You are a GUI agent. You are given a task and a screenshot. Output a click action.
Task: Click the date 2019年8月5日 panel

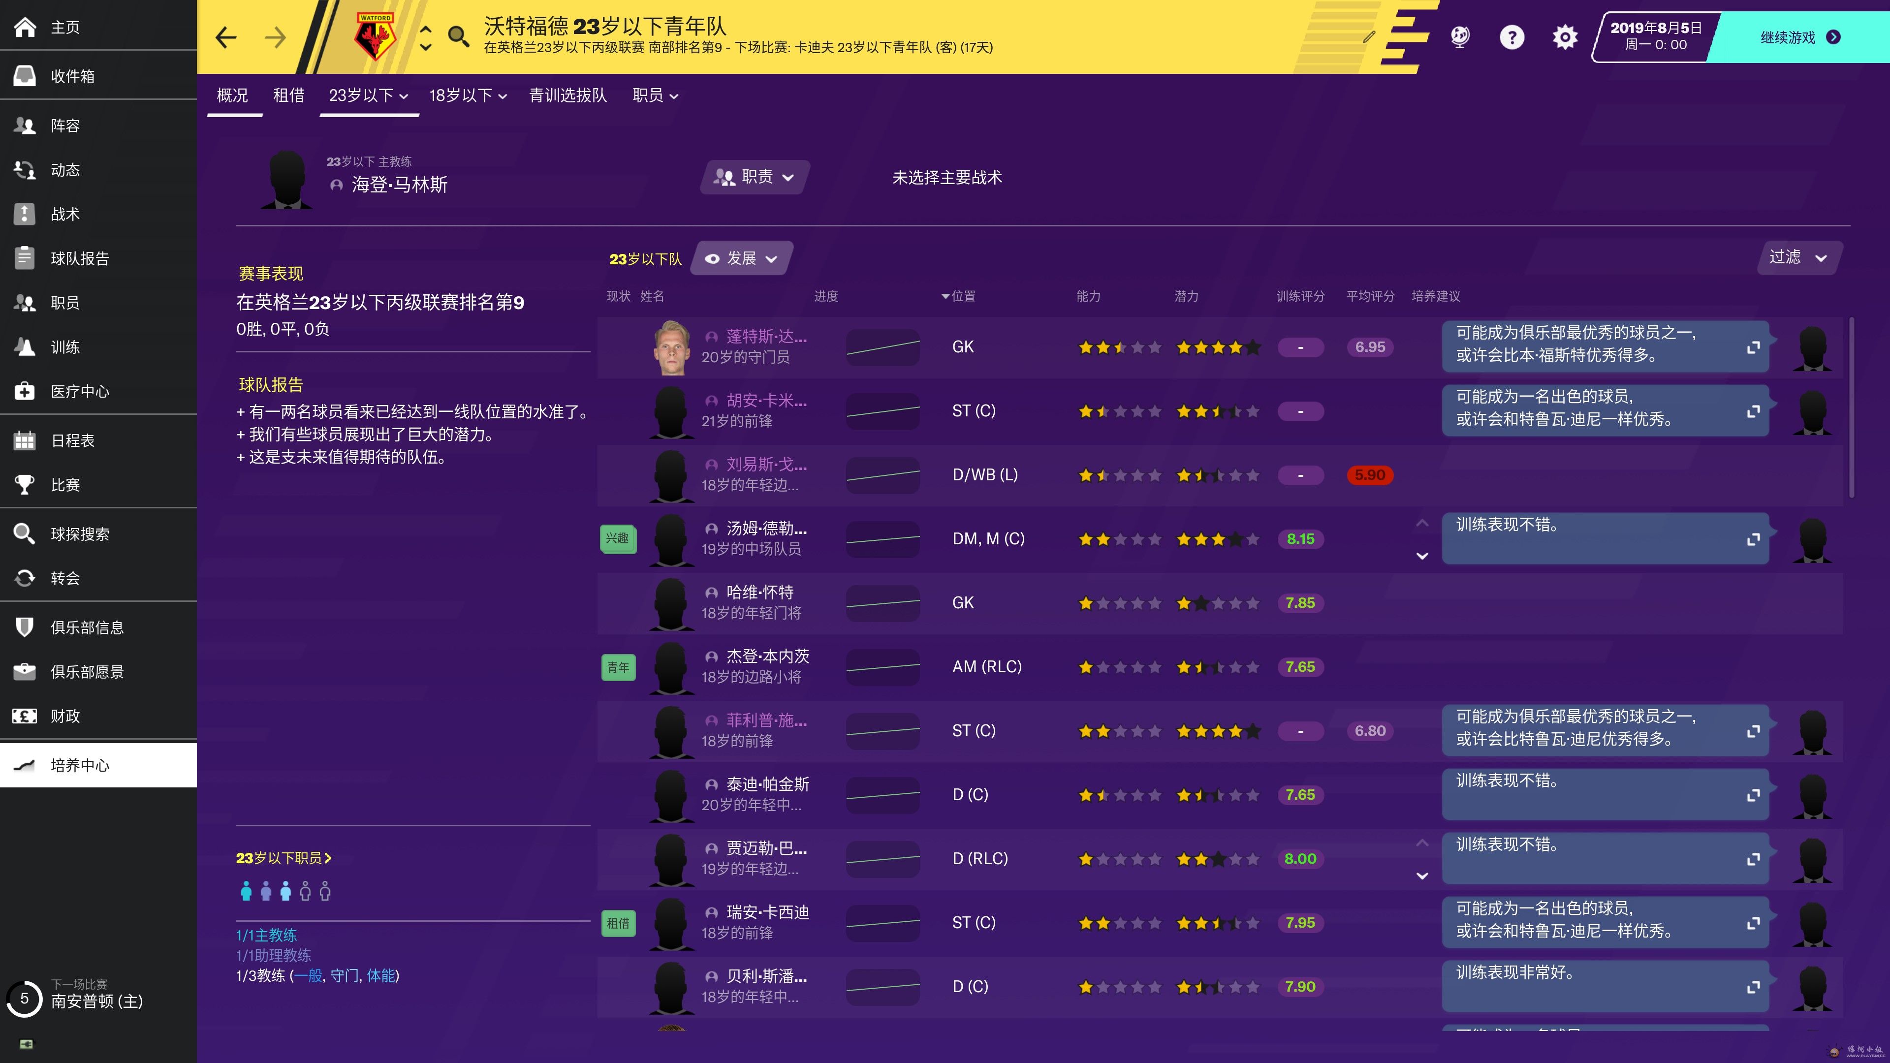point(1655,37)
